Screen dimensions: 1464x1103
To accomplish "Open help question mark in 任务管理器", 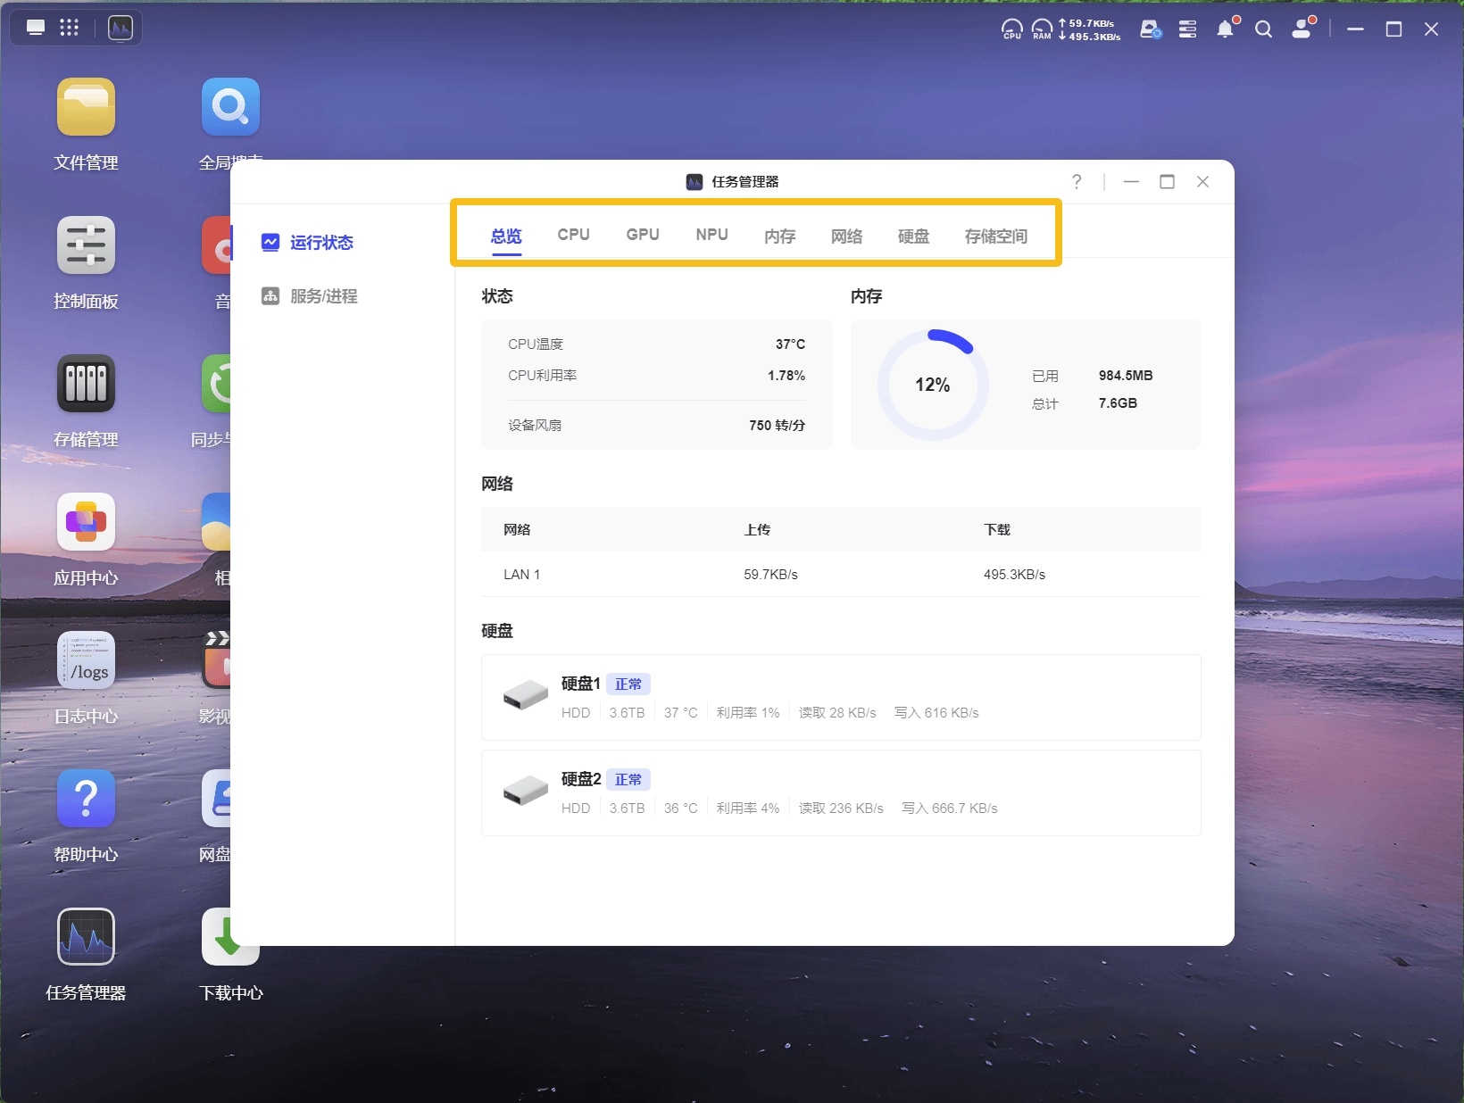I will (1077, 182).
